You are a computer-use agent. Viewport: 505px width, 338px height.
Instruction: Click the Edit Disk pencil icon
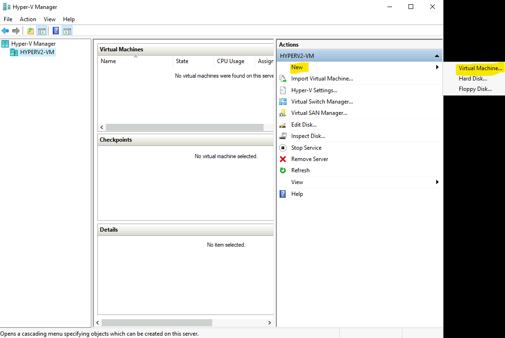click(x=283, y=125)
